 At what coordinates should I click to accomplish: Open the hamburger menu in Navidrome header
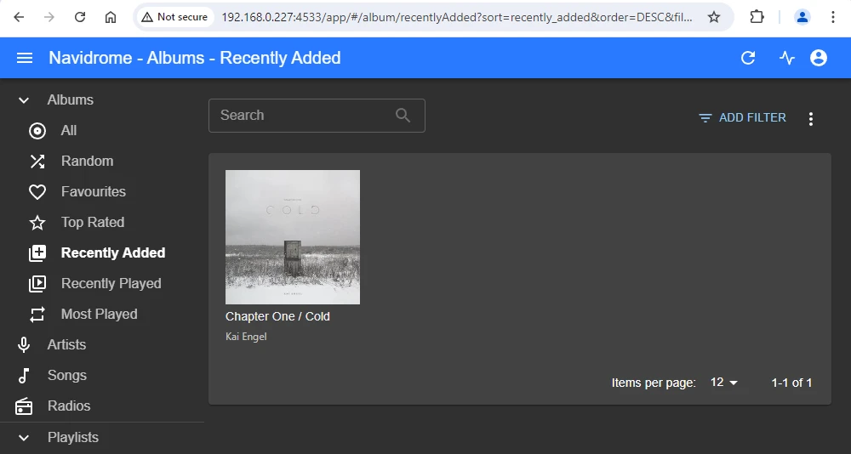click(25, 58)
